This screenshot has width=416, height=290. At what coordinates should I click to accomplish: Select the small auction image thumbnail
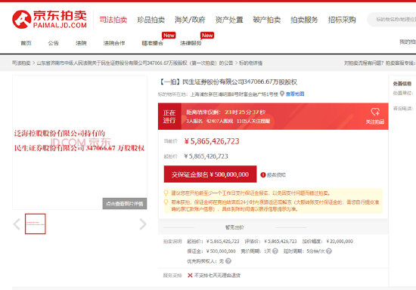36,224
